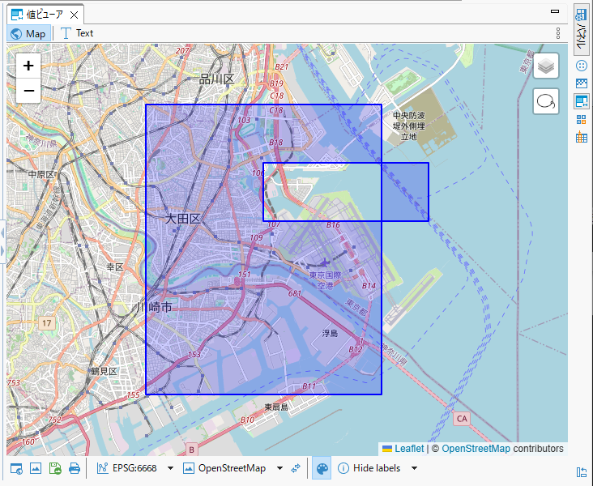Zoom in on the map

(x=28, y=66)
